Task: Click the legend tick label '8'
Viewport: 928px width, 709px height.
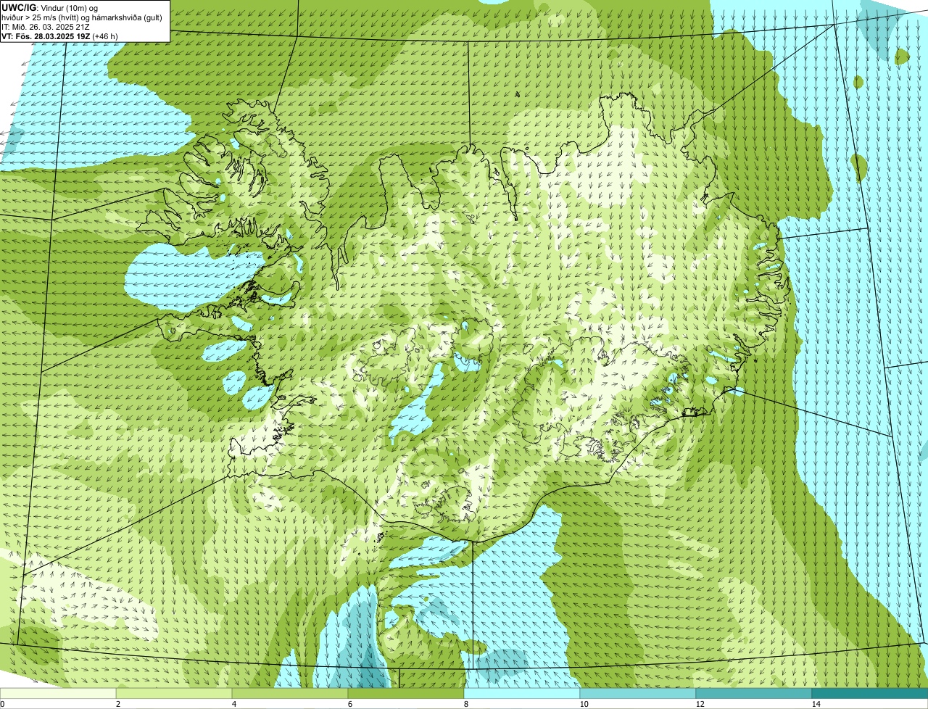Action: click(465, 704)
